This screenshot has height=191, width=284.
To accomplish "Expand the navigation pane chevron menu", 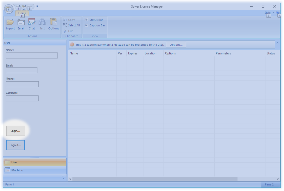I will (x=63, y=177).
